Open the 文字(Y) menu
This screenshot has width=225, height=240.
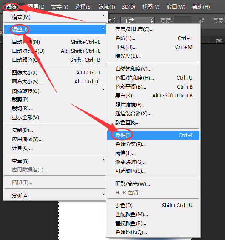[x=60, y=7]
